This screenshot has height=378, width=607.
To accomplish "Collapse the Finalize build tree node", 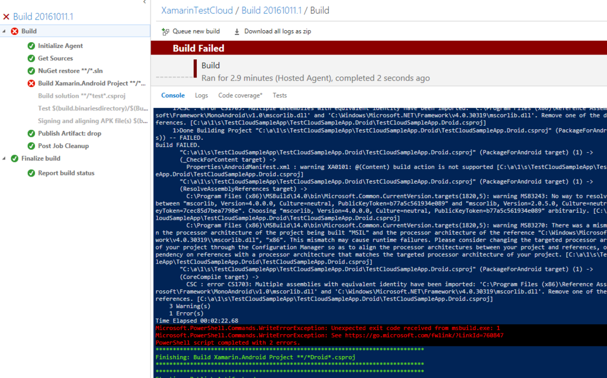I will pyautogui.click(x=4, y=159).
